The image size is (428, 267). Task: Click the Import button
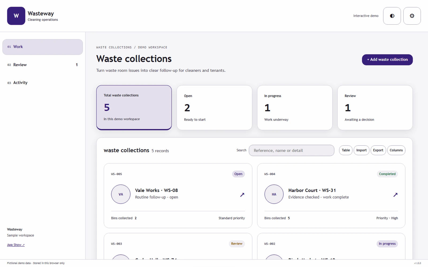[x=361, y=150]
